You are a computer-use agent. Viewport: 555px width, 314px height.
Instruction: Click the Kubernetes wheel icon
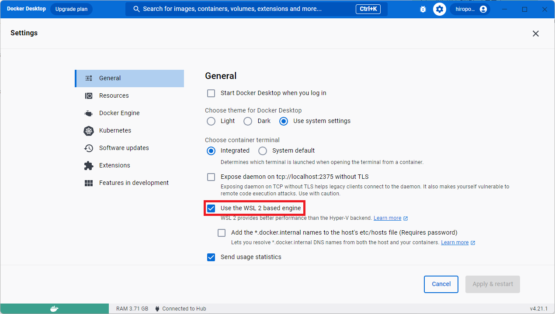[89, 131]
